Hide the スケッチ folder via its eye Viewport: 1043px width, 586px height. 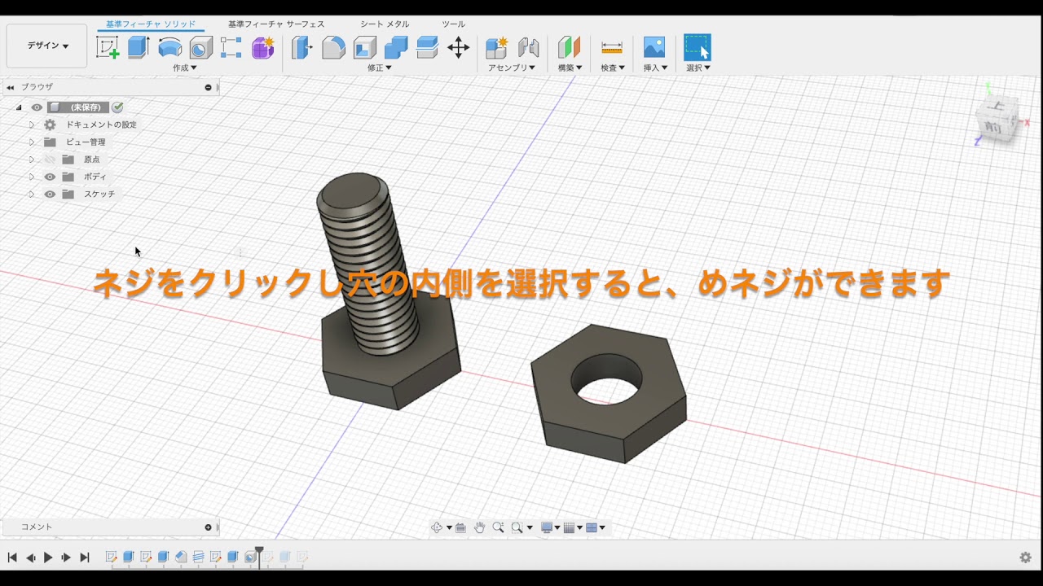[x=50, y=195]
